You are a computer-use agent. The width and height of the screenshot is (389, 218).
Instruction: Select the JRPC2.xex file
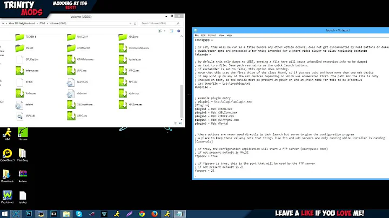(129, 71)
